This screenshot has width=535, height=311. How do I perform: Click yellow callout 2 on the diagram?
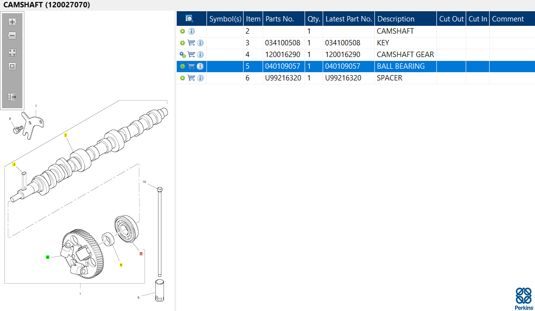(65, 135)
